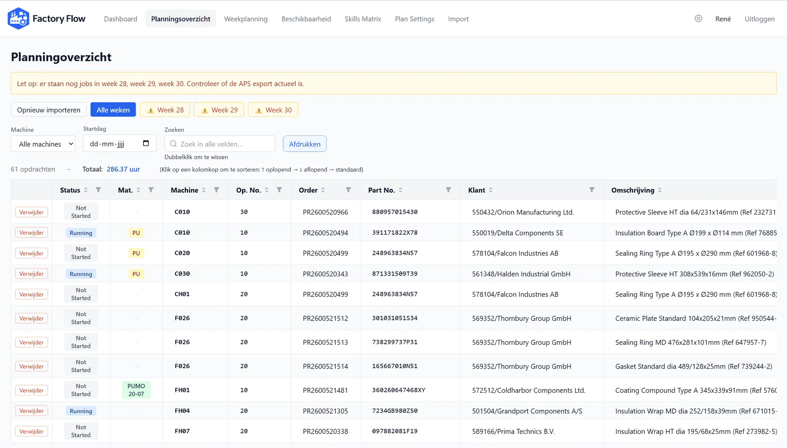
Task: Click the filter icon for Status column
Action: click(98, 190)
